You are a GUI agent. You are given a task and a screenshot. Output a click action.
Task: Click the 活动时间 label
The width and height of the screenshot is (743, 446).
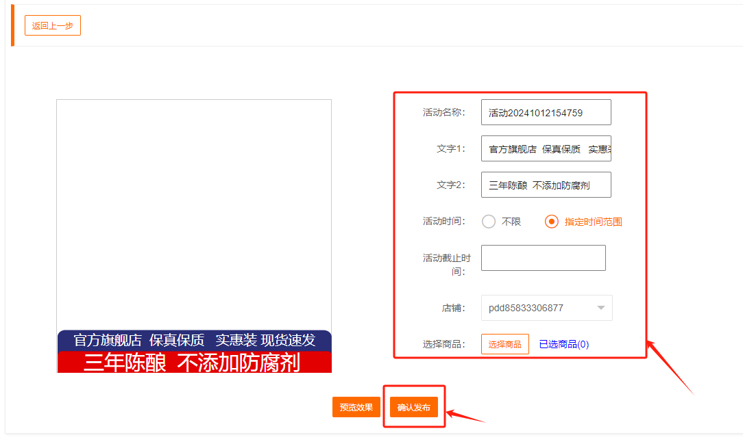443,222
